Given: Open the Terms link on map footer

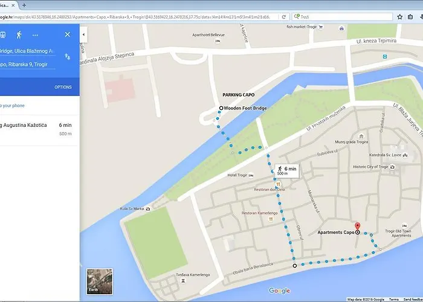Looking at the screenshot, I should (393, 300).
